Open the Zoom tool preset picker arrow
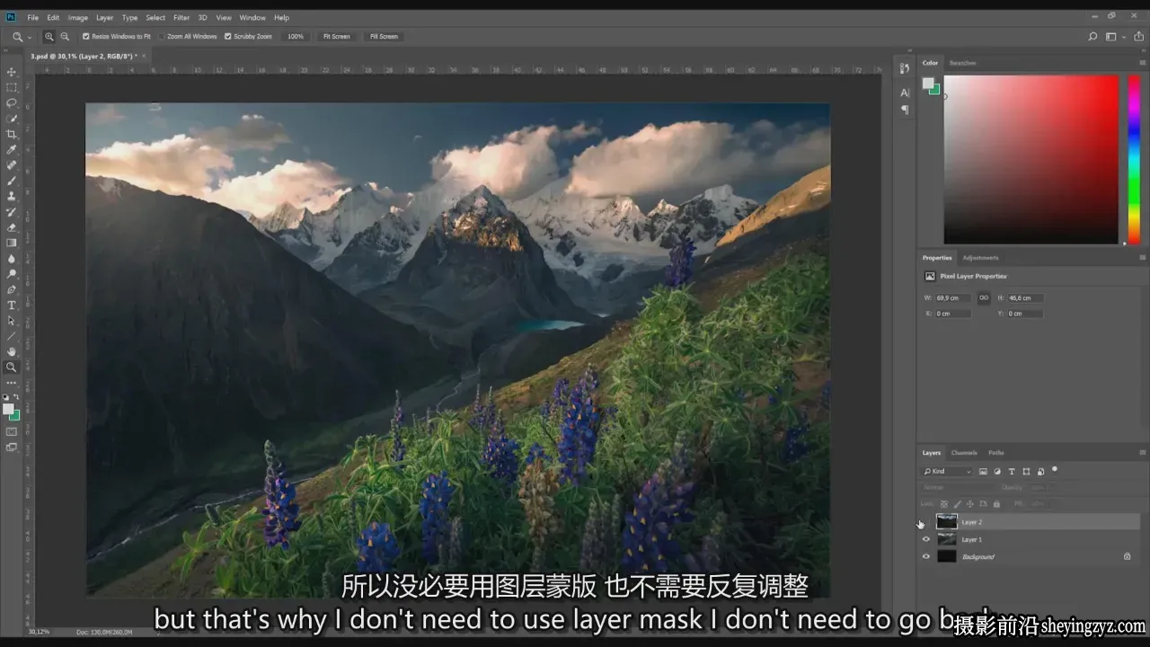The width and height of the screenshot is (1150, 647). click(x=30, y=37)
